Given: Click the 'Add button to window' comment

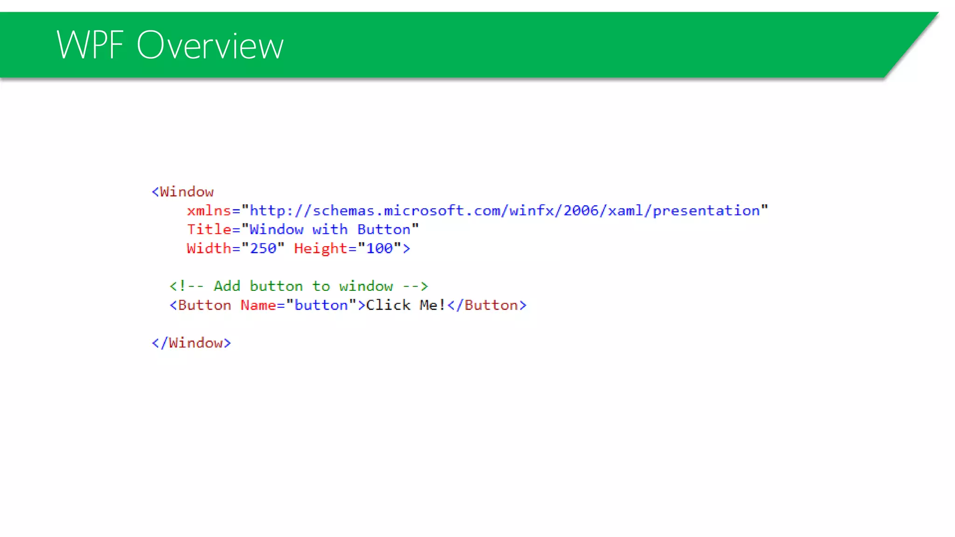Looking at the screenshot, I should [299, 286].
